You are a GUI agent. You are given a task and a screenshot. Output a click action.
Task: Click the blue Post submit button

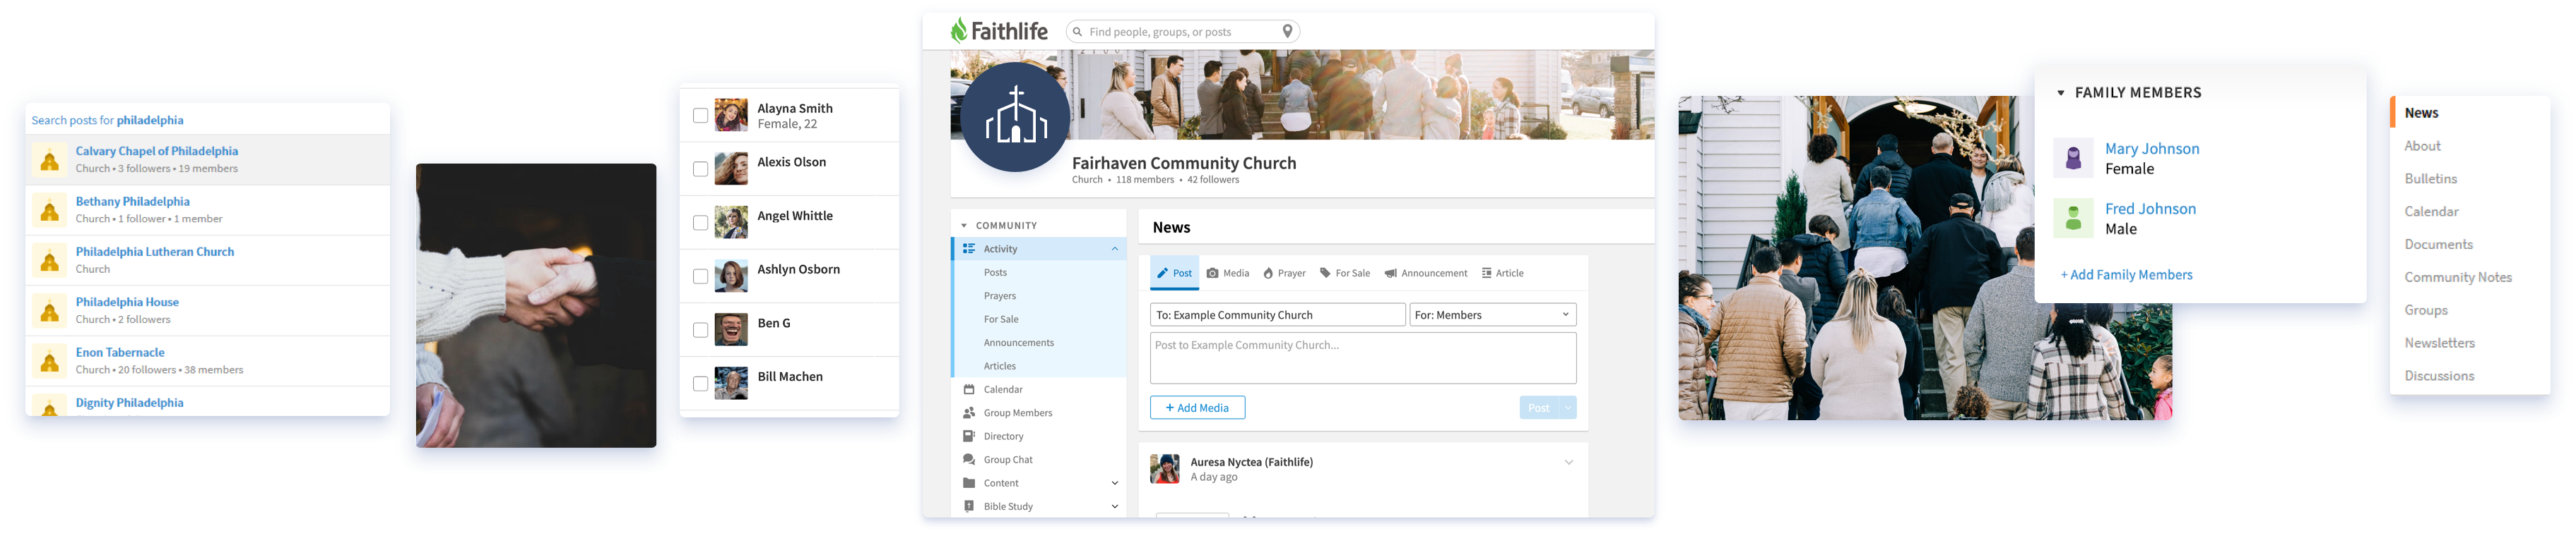[1538, 408]
